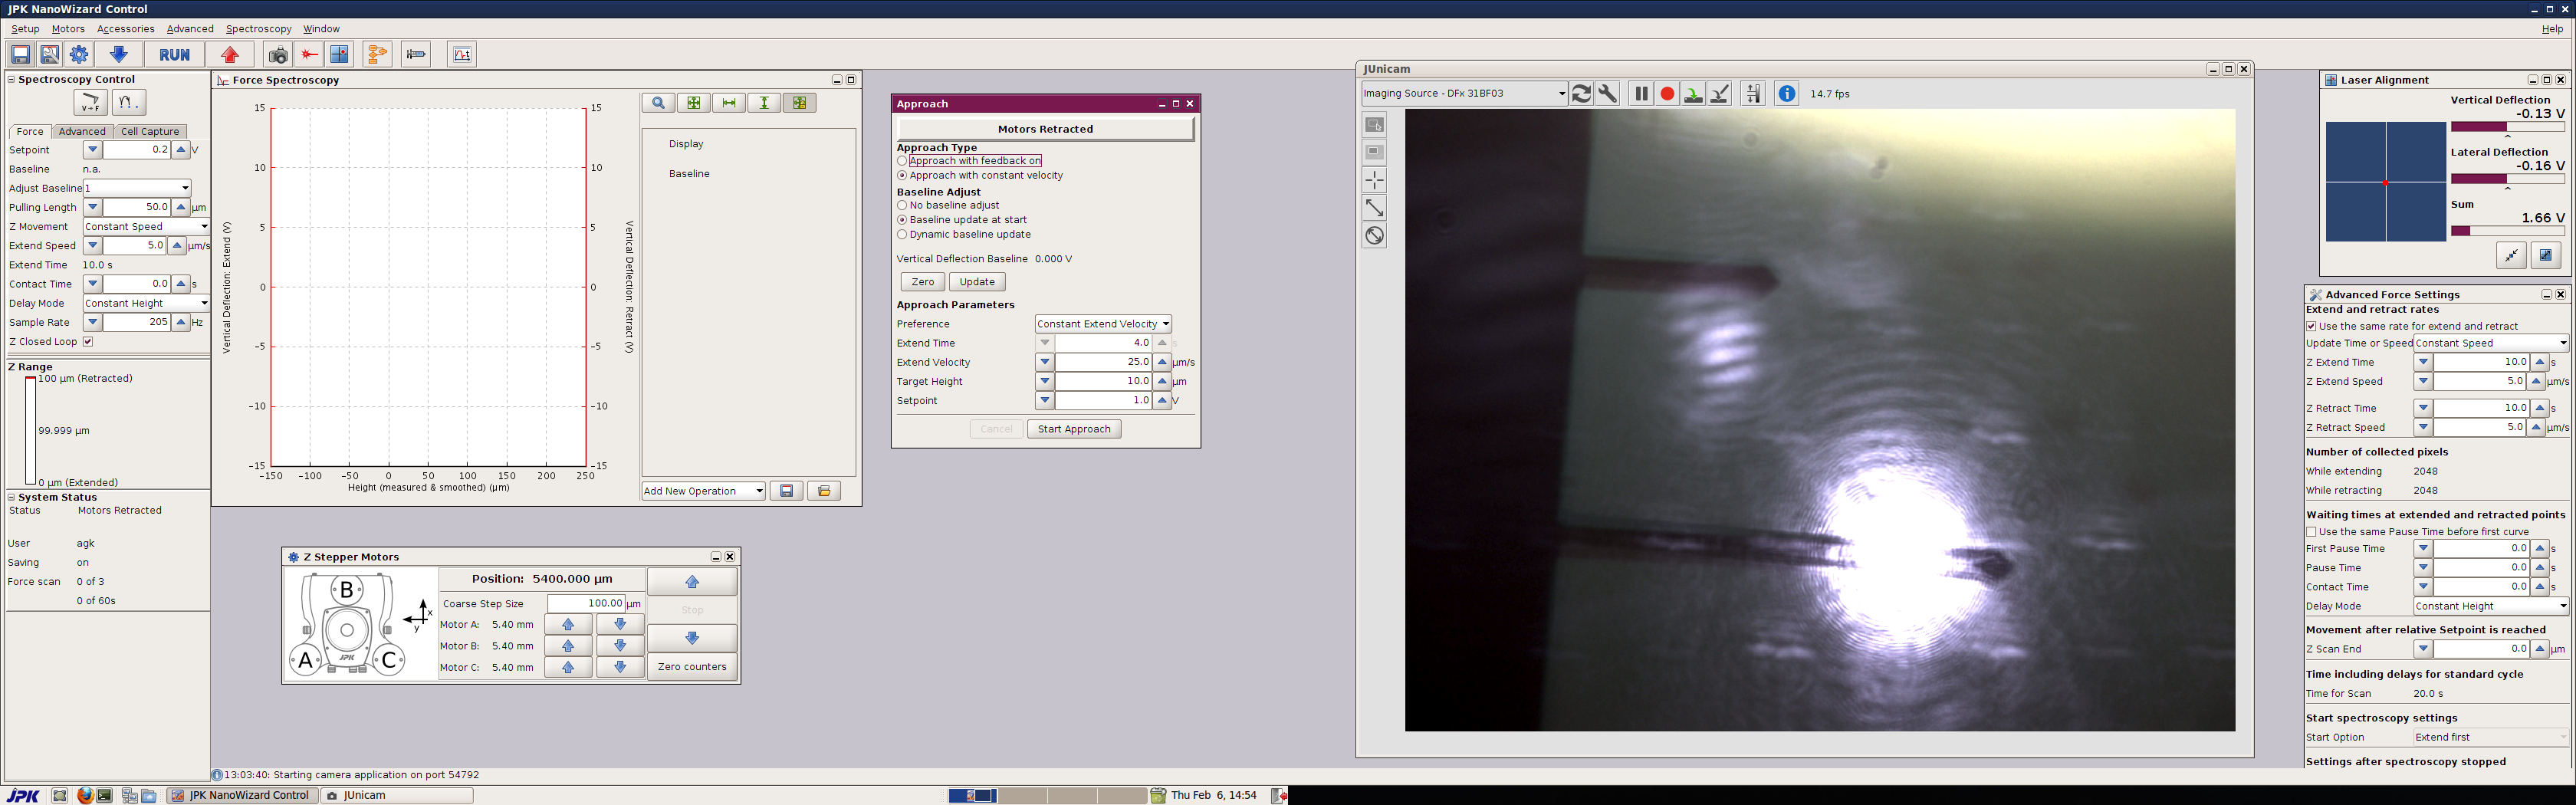Collapse the Spectroscopy Control panel
The image size is (2576, 805).
[11, 79]
